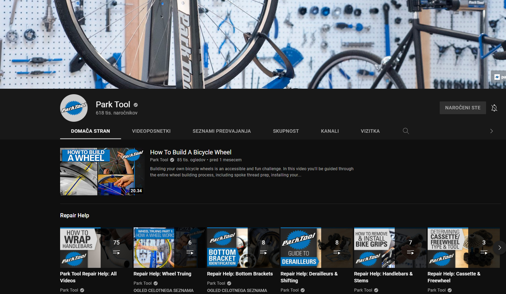Click playlist icon on Handlebars & Stems thumbnail
The width and height of the screenshot is (506, 294).
click(410, 252)
